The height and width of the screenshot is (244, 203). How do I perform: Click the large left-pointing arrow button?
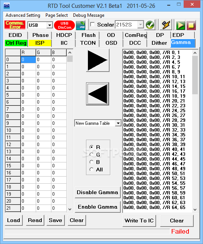(x=98, y=94)
